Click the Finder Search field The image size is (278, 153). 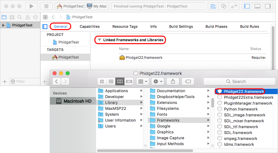coord(238,81)
